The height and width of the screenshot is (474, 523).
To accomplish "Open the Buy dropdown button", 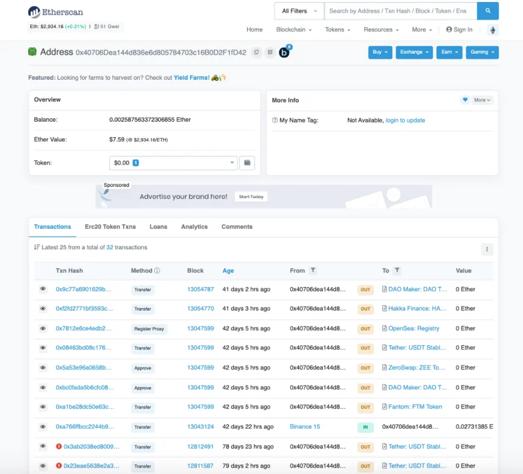I will tap(380, 52).
